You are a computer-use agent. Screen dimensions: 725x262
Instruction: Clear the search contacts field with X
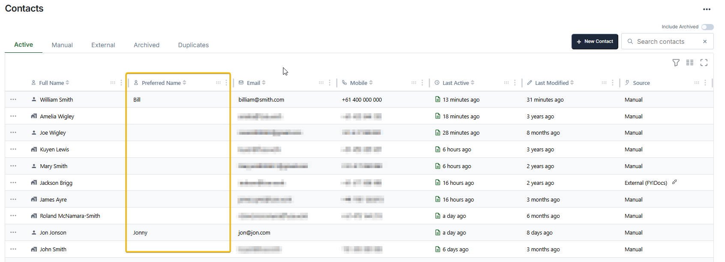pos(704,42)
